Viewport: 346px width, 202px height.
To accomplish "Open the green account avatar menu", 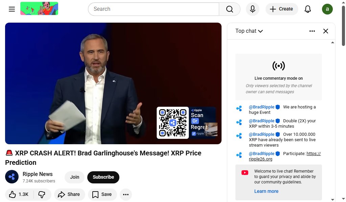I will (327, 9).
